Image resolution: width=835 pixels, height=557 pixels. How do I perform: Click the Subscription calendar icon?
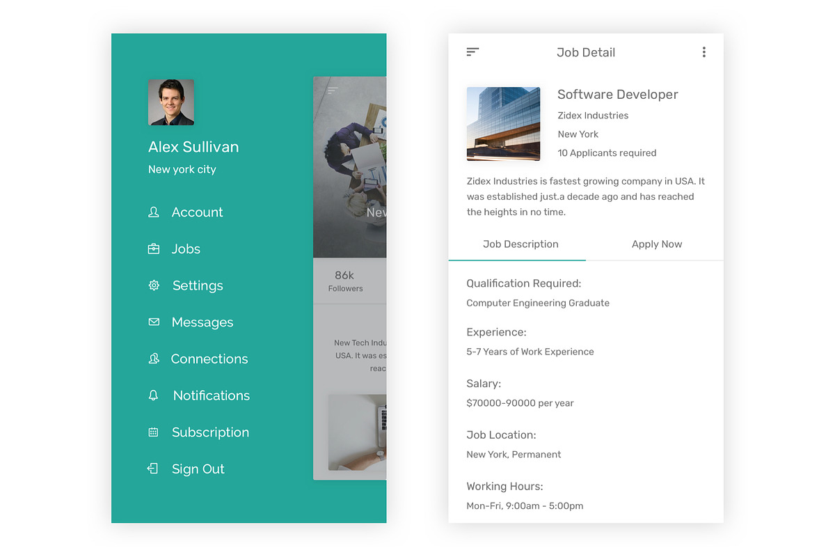coord(154,432)
